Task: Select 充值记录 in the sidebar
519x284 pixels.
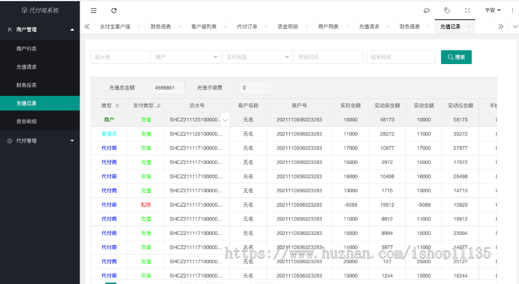Action: 40,103
